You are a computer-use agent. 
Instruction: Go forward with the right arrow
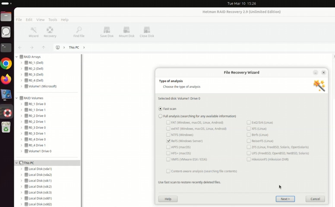[32, 48]
